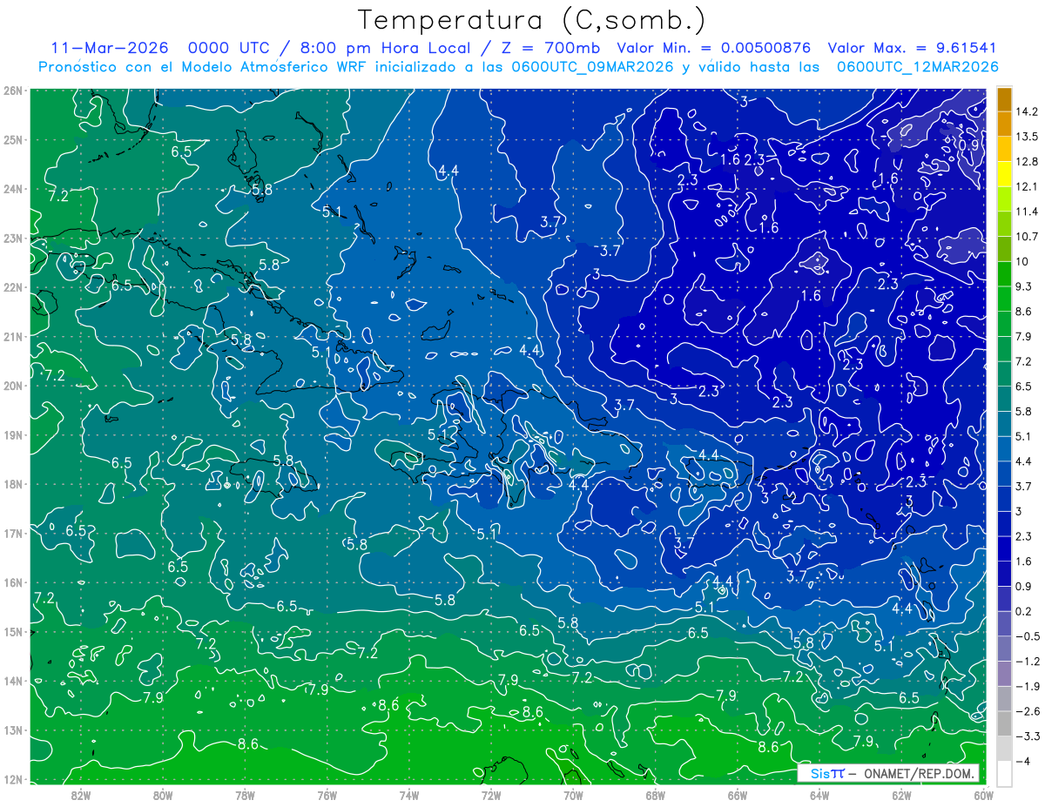Click the 24N latitude axis label
The image size is (1045, 807).
12,189
